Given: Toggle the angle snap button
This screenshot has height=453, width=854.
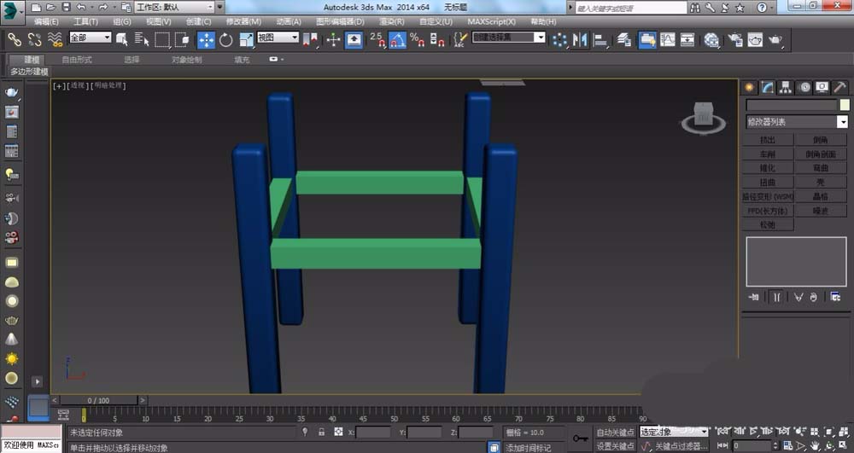Looking at the screenshot, I should click(x=397, y=39).
